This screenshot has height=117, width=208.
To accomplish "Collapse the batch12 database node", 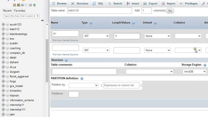I will point(3,29).
